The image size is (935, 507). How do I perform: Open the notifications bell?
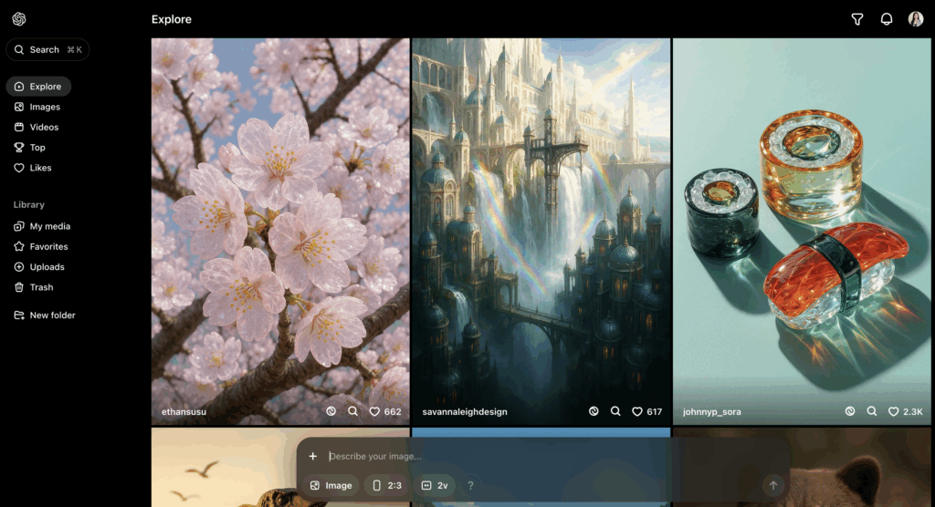(886, 19)
